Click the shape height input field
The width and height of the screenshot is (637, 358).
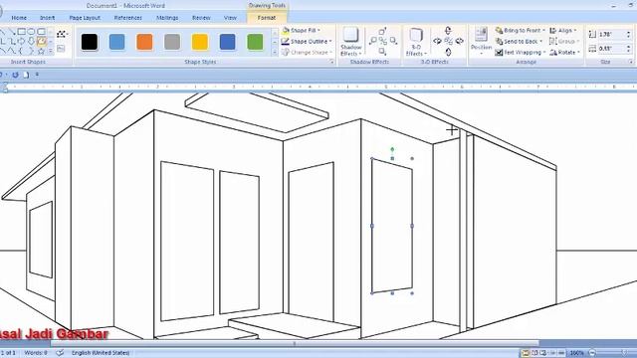pyautogui.click(x=611, y=35)
